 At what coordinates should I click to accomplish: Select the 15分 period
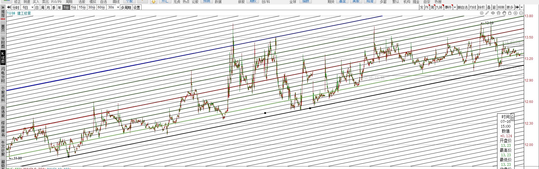82,7
